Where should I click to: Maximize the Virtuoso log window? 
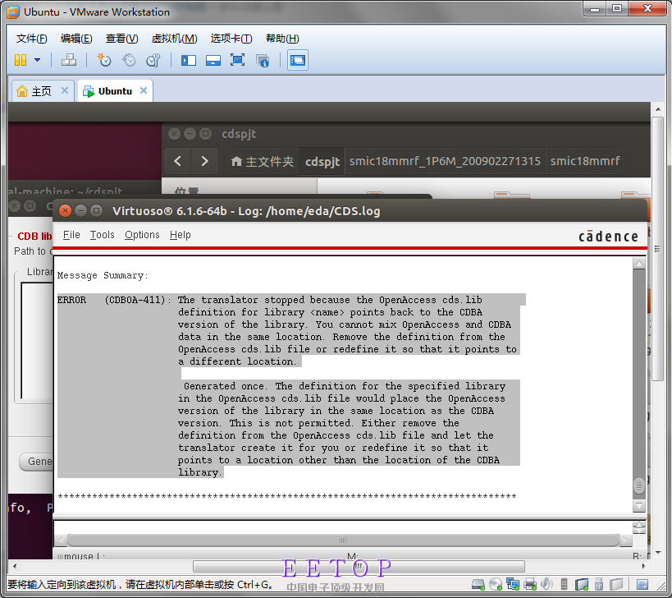97,210
